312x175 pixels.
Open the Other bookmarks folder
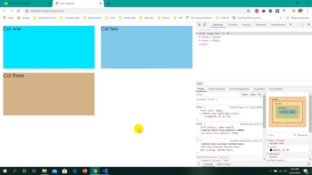click(297, 18)
